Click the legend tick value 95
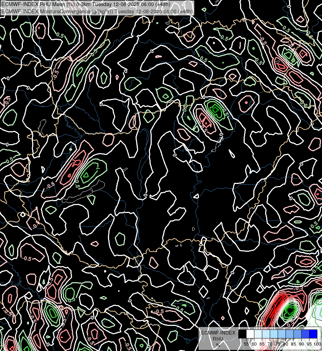Image resolution: width=322 pixels, height=351 pixels. 309,344
